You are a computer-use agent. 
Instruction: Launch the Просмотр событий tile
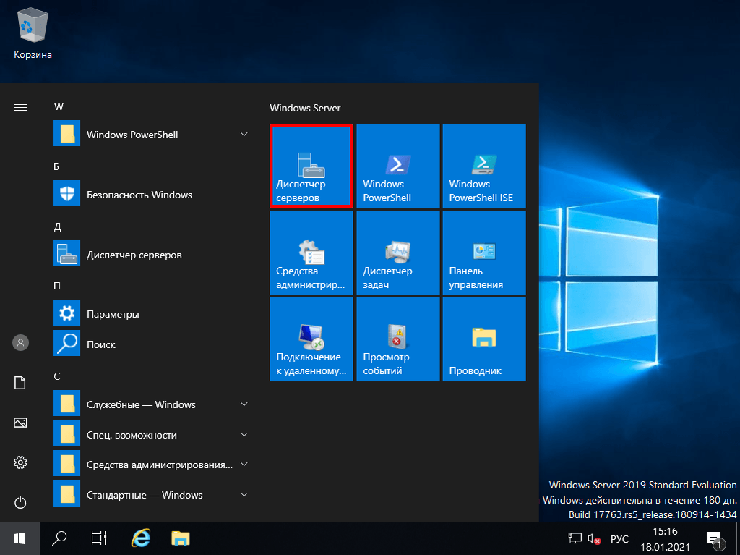tap(398, 339)
